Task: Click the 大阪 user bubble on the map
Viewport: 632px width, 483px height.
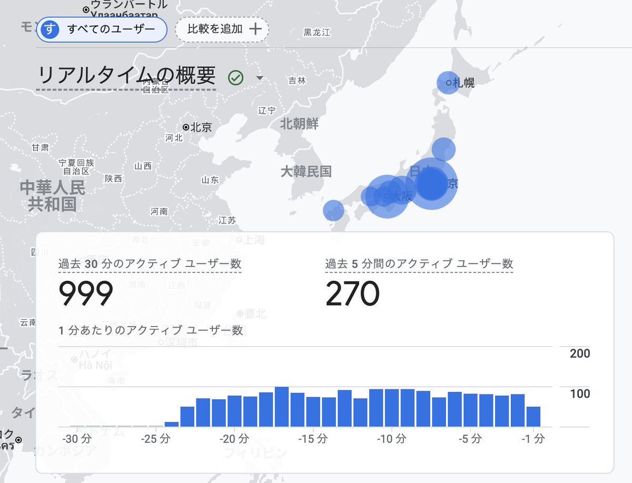Action: [x=387, y=196]
